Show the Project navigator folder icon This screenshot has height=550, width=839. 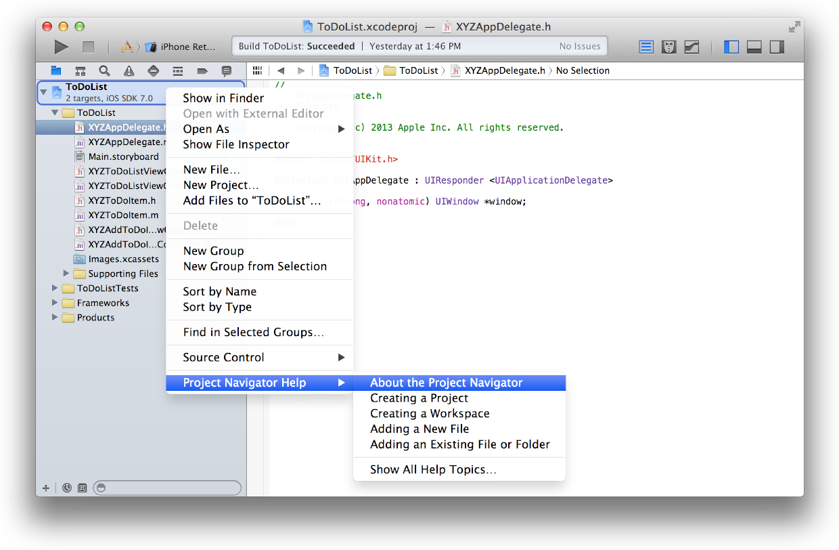coord(56,70)
